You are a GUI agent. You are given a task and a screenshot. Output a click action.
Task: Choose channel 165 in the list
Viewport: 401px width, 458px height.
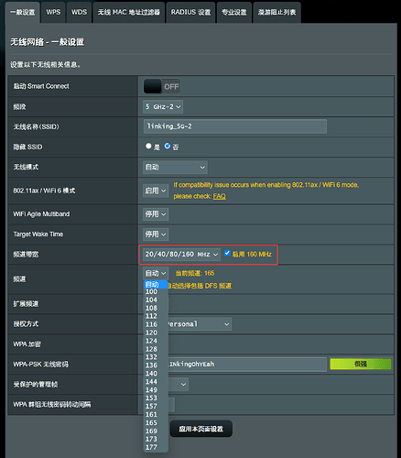coord(156,423)
